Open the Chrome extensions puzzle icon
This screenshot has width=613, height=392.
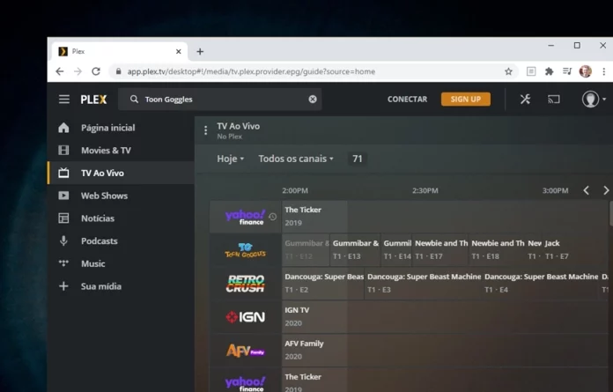coord(550,71)
